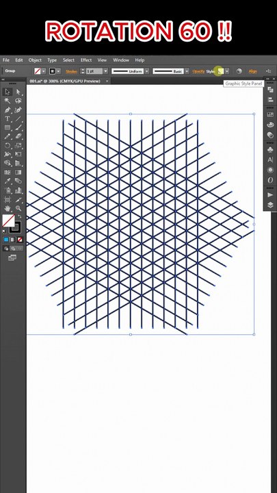
Task: Apply Gradient mode button
Action: [x=13, y=240]
